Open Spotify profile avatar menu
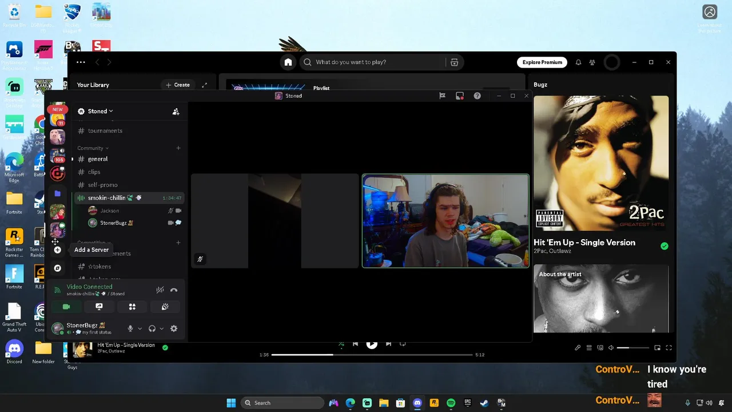The width and height of the screenshot is (732, 412). (x=612, y=62)
